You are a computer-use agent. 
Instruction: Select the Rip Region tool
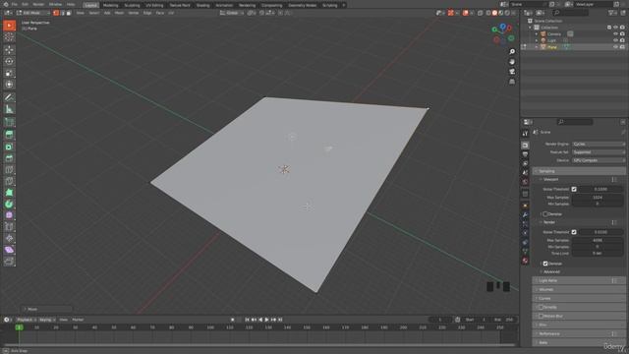[9, 262]
